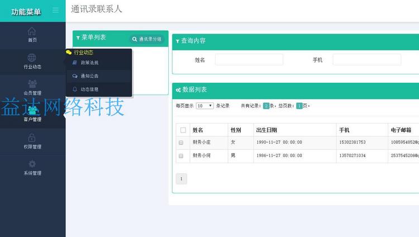Click gender cell 男 in second row
This screenshot has width=419, height=237.
click(x=233, y=155)
